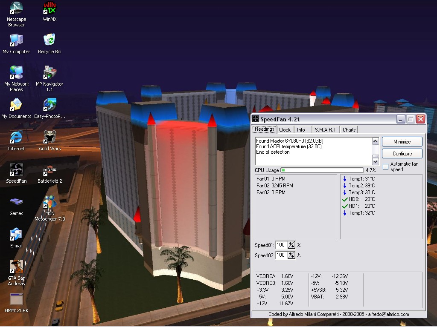The height and width of the screenshot is (327, 437).
Task: Open the SpeedFan desktop shortcut
Action: pyautogui.click(x=16, y=170)
